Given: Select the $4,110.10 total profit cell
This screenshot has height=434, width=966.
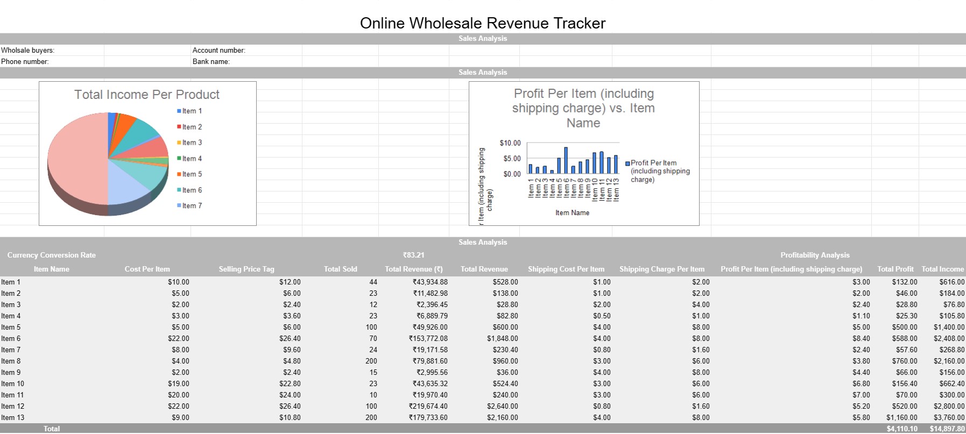Looking at the screenshot, I should click(x=901, y=429).
